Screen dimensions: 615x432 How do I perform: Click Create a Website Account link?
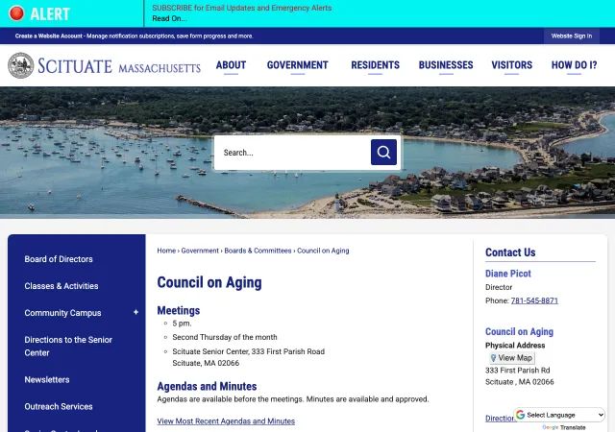tap(49, 36)
